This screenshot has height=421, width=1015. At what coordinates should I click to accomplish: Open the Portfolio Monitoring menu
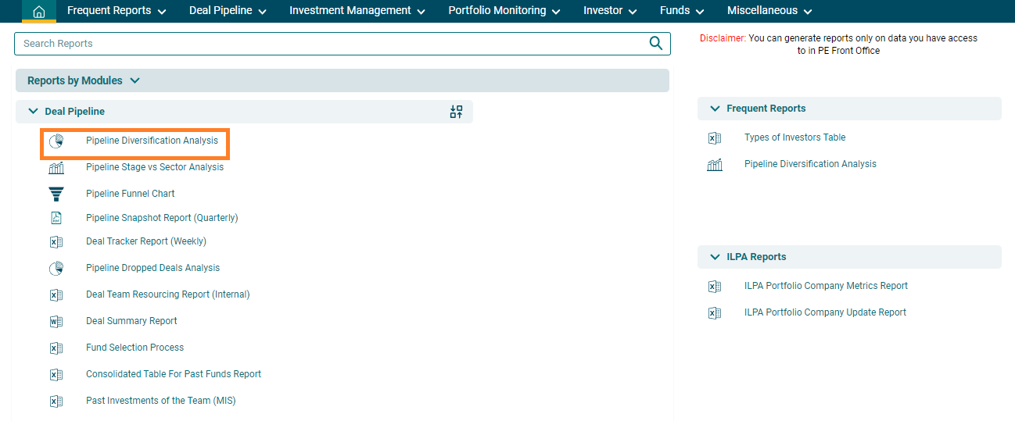[504, 11]
